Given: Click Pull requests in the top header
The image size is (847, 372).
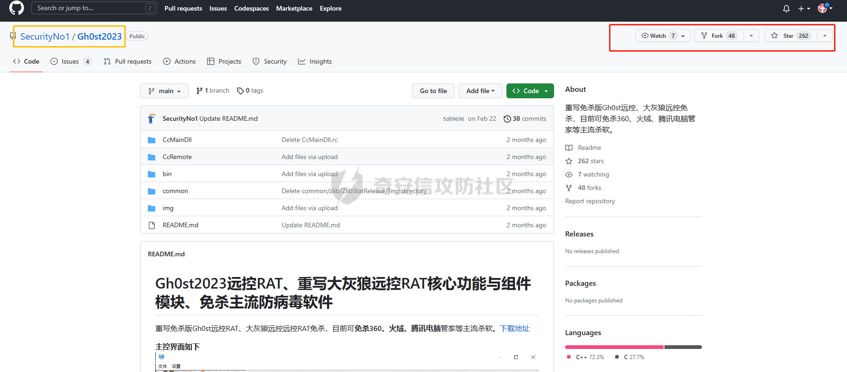Looking at the screenshot, I should pyautogui.click(x=183, y=8).
